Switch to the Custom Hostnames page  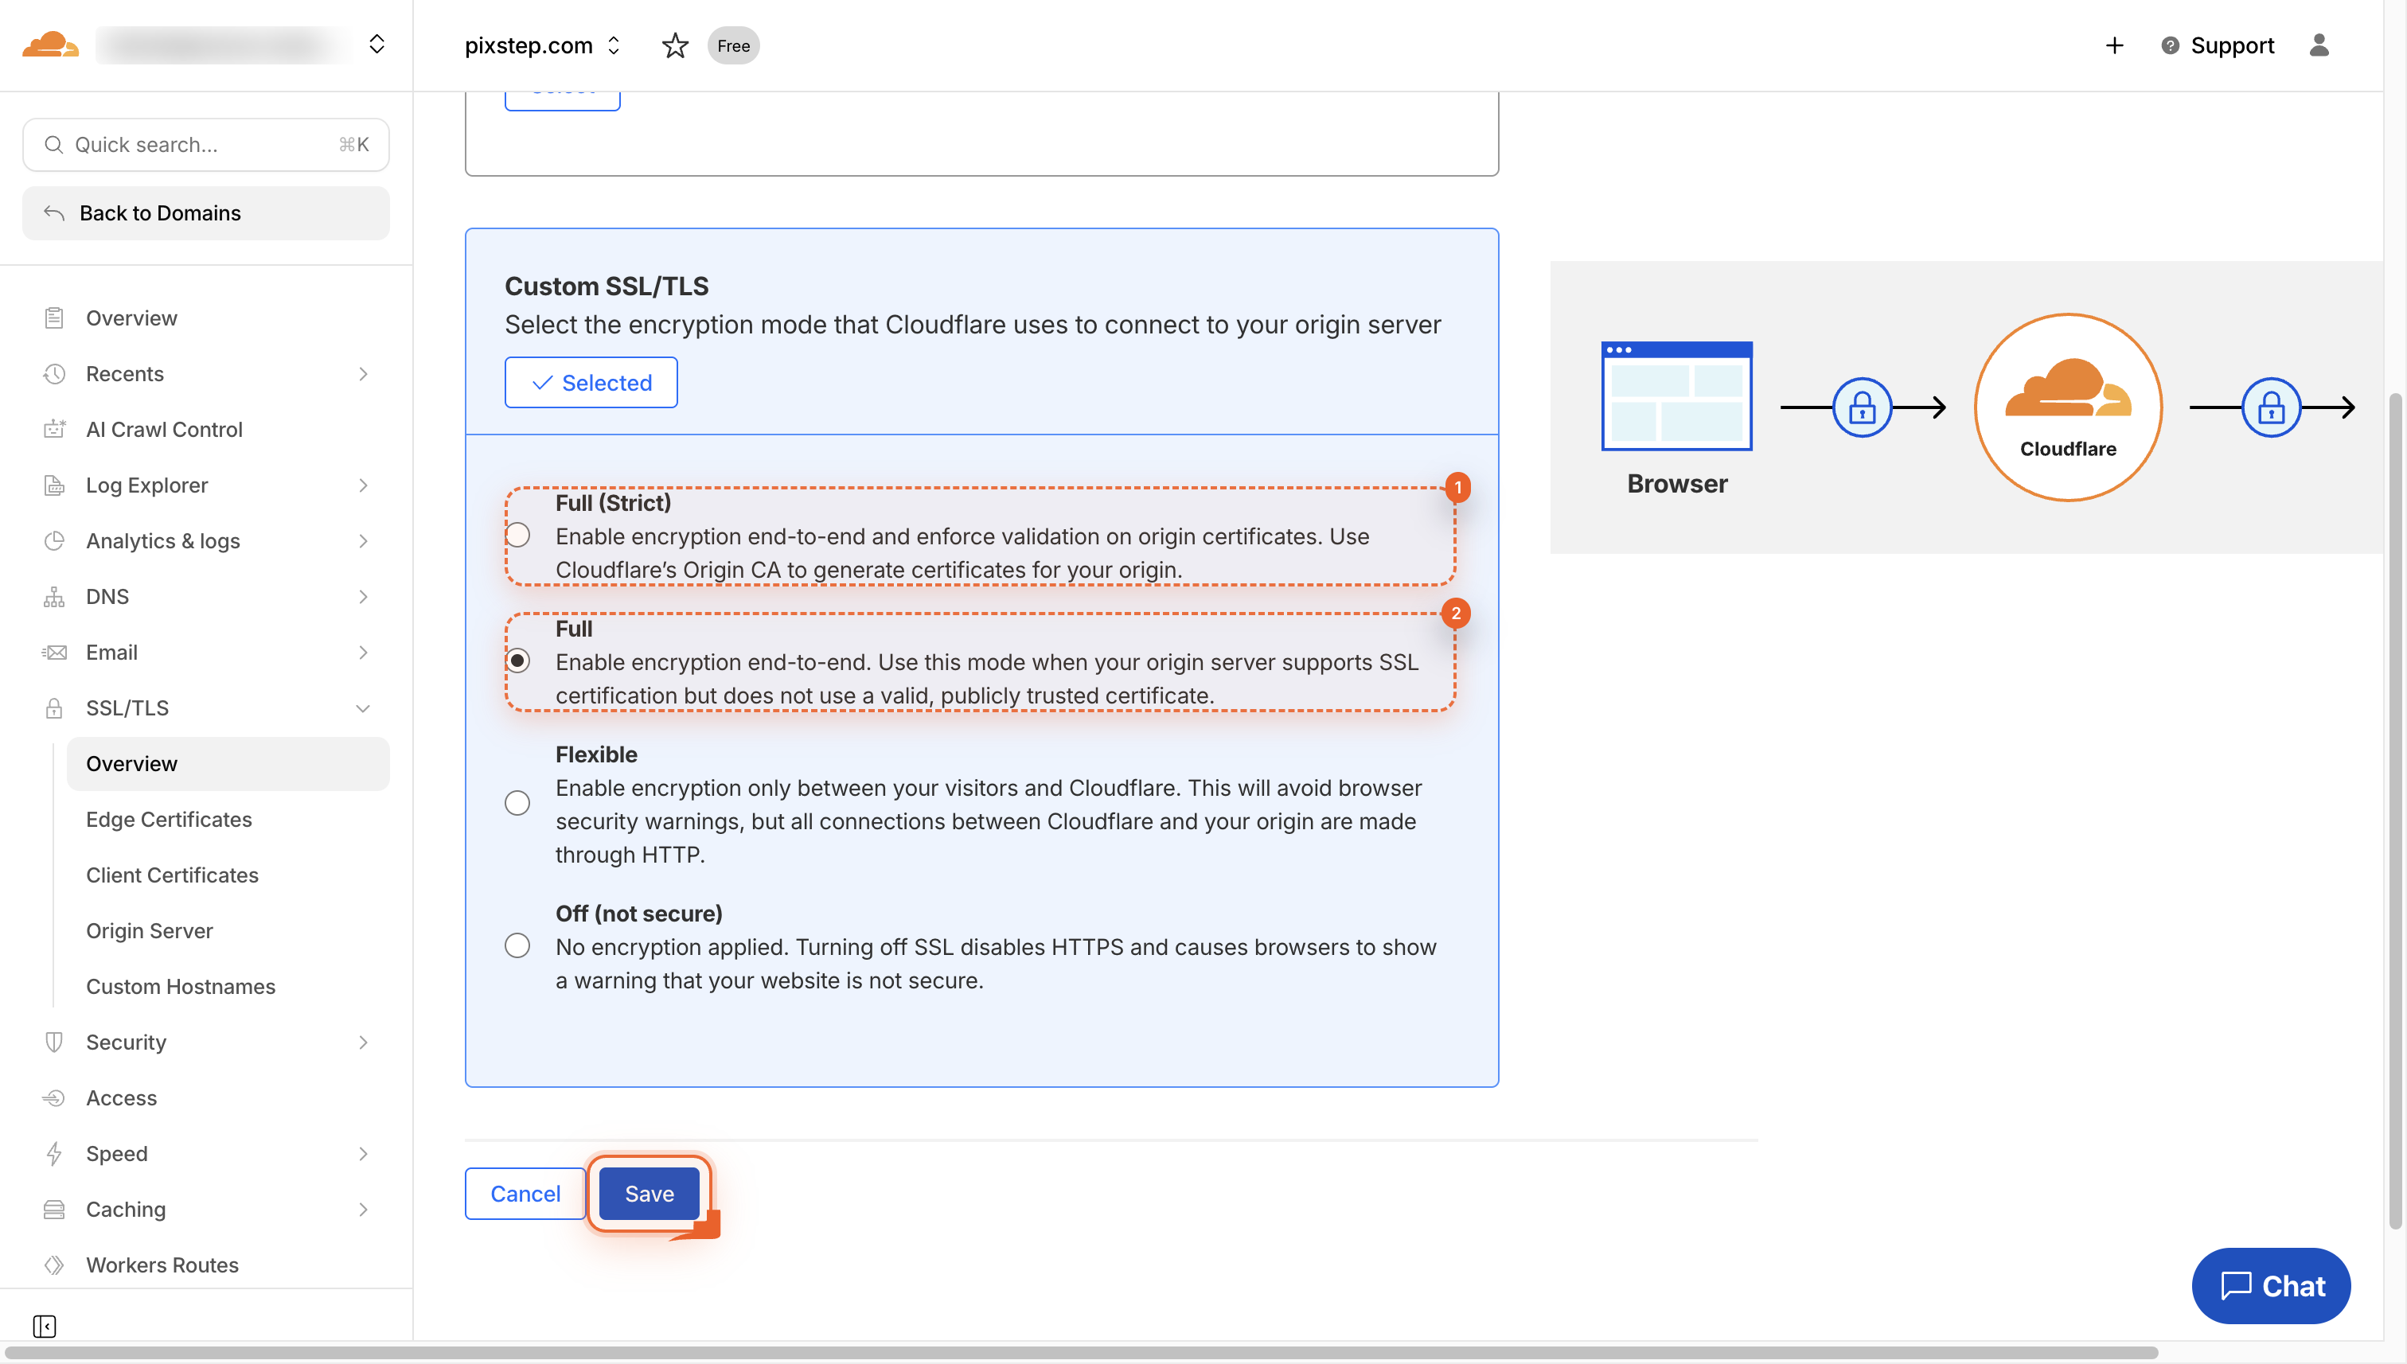[x=181, y=985]
